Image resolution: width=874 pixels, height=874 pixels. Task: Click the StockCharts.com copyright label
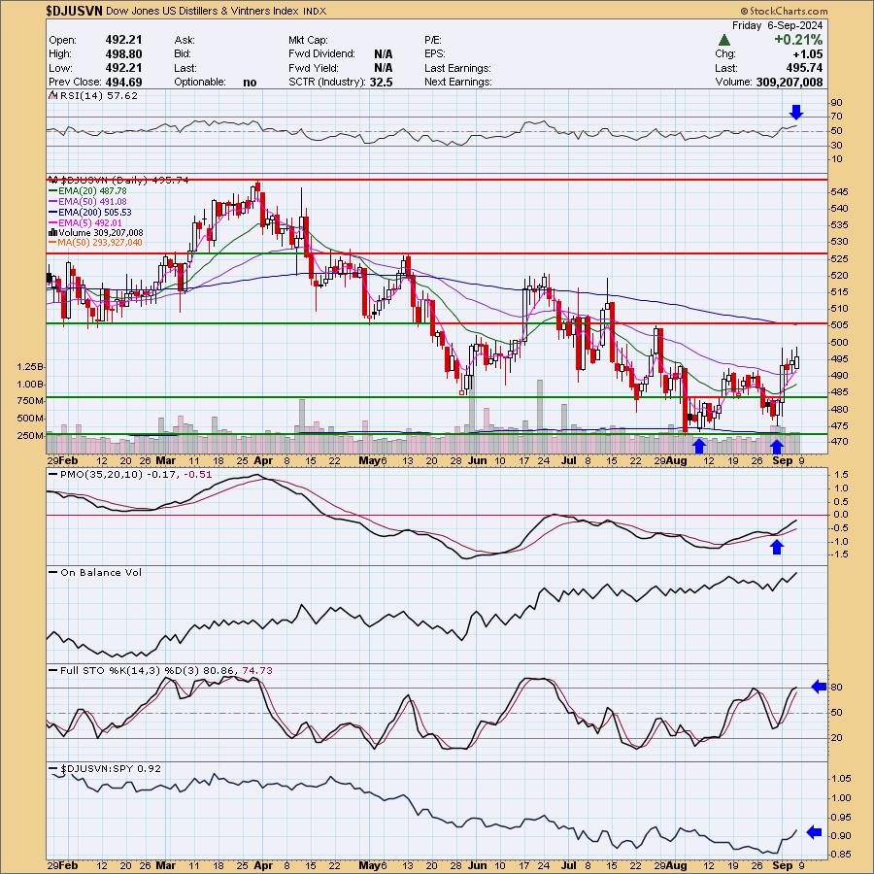click(x=784, y=11)
